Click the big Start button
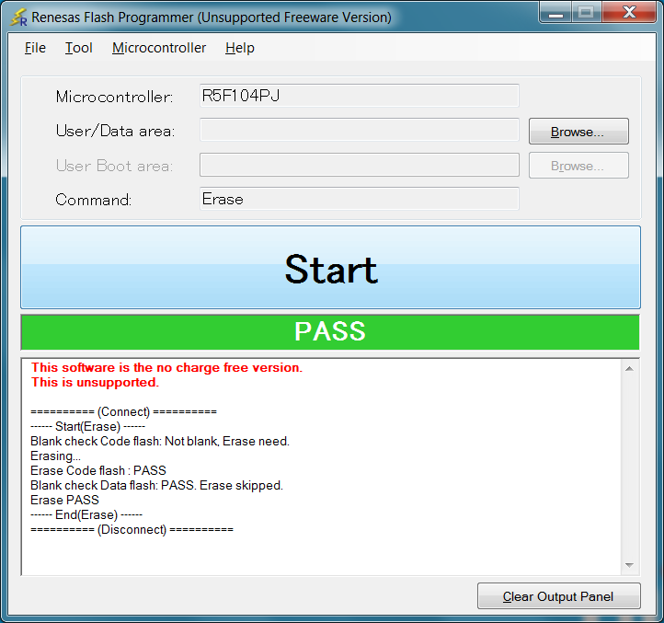Viewport: 664px width, 623px height. tap(331, 268)
